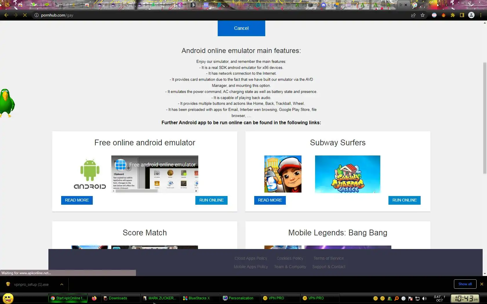
Task: Switch to the Downloads taskbar window
Action: pos(120,298)
